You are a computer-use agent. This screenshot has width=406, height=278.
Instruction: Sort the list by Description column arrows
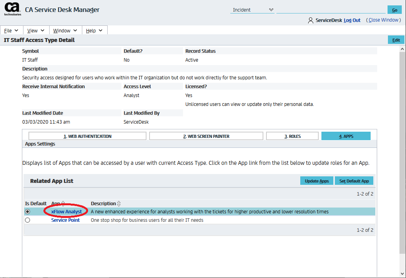(x=119, y=204)
